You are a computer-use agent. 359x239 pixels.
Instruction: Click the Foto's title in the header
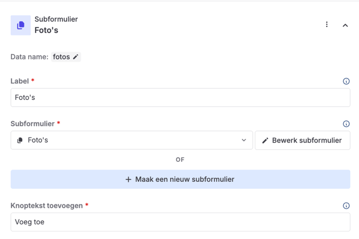click(x=46, y=31)
